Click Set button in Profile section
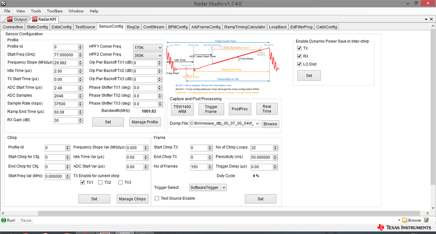Image resolution: width=436 pixels, height=234 pixels. (x=108, y=122)
